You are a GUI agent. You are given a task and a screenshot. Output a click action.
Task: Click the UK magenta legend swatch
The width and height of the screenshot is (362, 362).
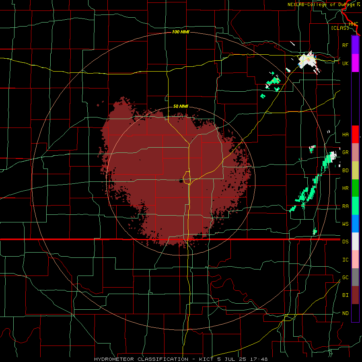[x=355, y=63]
